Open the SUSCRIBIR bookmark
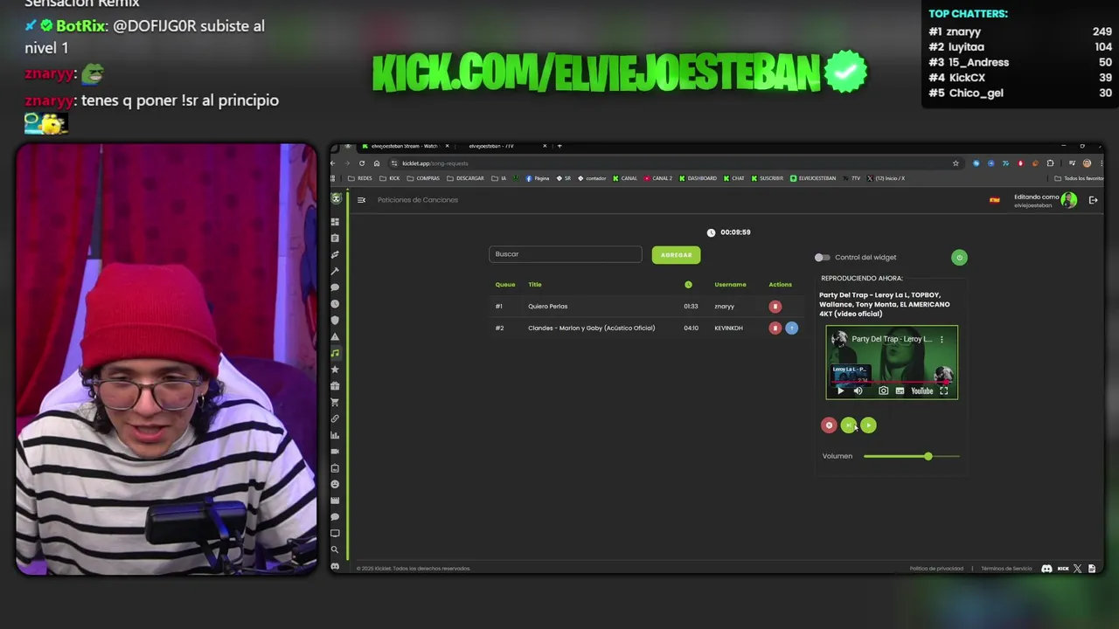 pos(768,178)
